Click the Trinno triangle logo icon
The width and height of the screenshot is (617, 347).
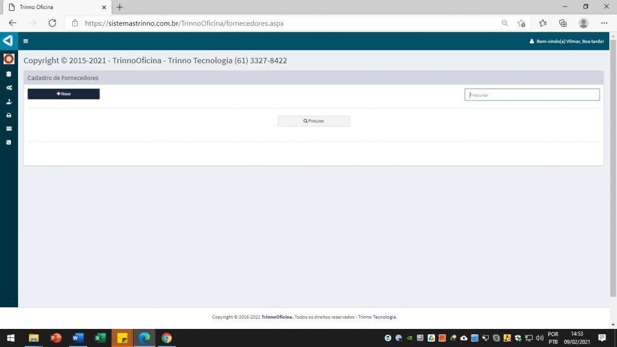pyautogui.click(x=8, y=40)
